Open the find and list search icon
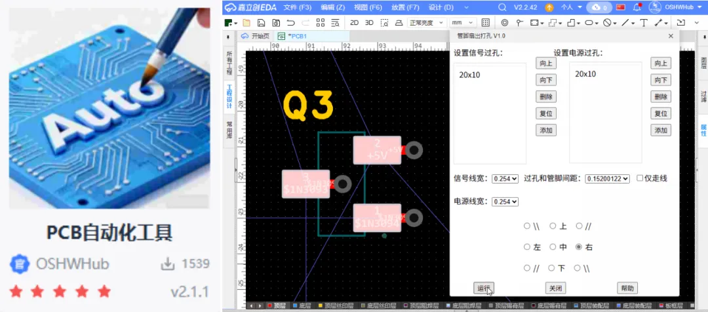 pyautogui.click(x=335, y=22)
